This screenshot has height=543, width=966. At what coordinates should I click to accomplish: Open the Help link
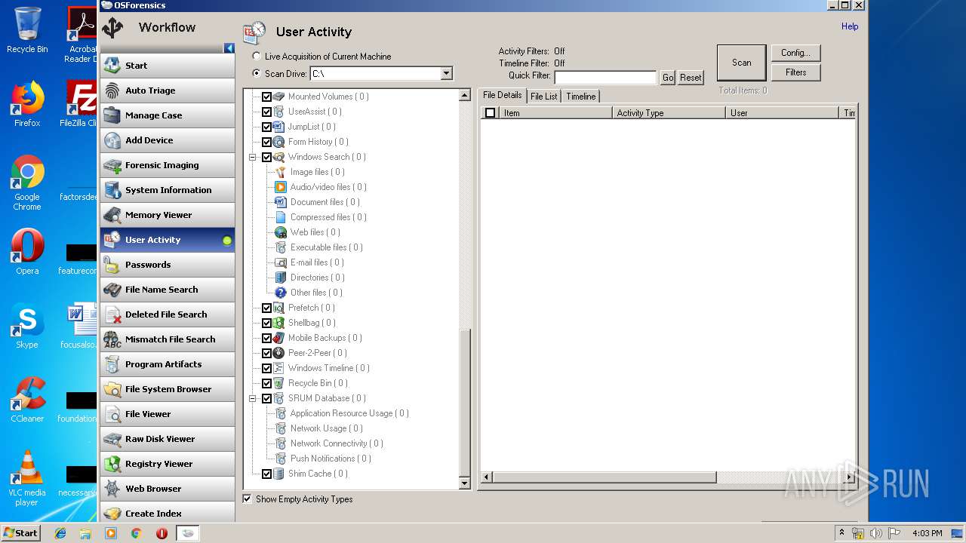coord(850,26)
